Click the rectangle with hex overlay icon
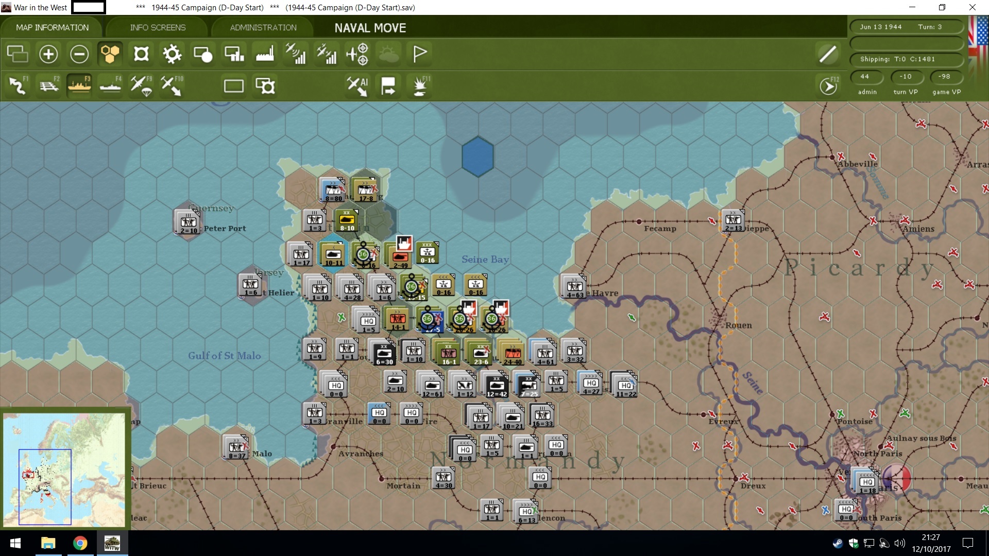989x556 pixels. click(265, 85)
